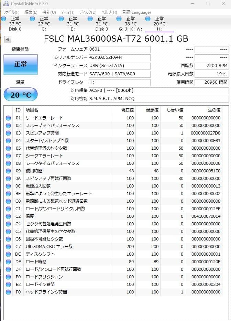Image resolution: width=231 pixels, height=321 pixels.
Task: Select Disk 0 status orb at 33 °C
Action: (x=4, y=19)
